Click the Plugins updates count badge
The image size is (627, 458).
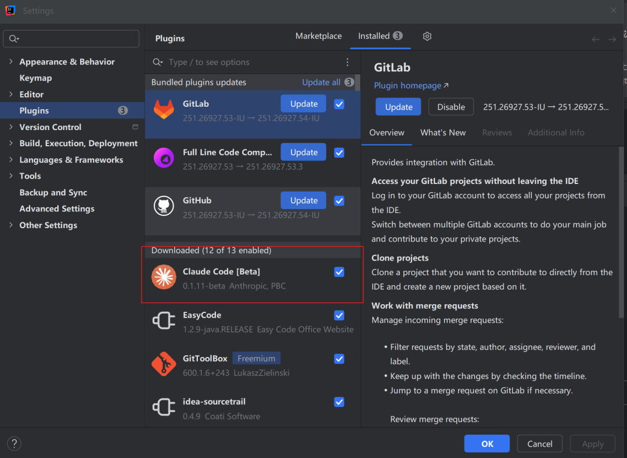(x=122, y=111)
